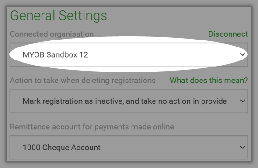
Task: Change the organisation from MYOB Sandbox 12
Action: tap(129, 54)
